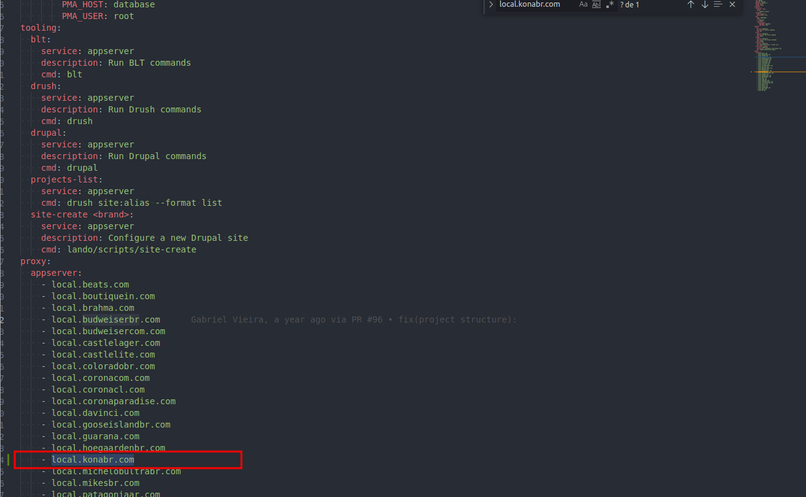Click the 'site-create <brand>:' key
Image resolution: width=806 pixels, height=497 pixels.
[82, 214]
